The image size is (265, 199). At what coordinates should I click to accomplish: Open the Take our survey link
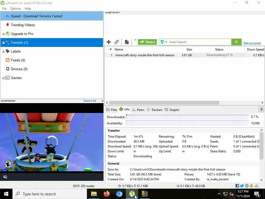[x=252, y=43]
